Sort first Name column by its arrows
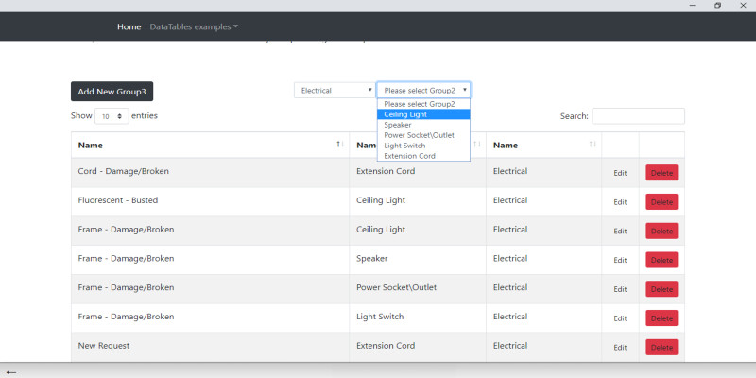 point(340,145)
